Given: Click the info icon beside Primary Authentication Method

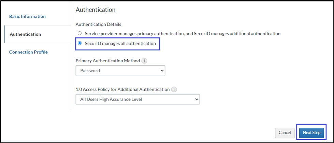Looking at the screenshot, I should (144, 61).
